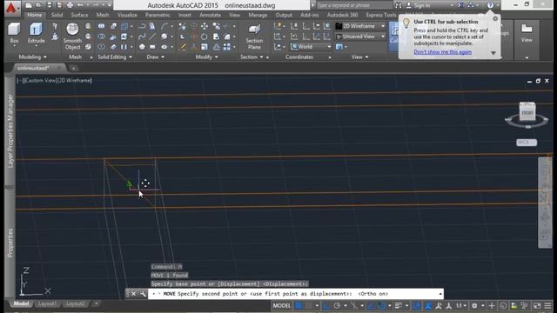Activate the Extrude tool
This screenshot has height=313, width=557.
(x=37, y=33)
